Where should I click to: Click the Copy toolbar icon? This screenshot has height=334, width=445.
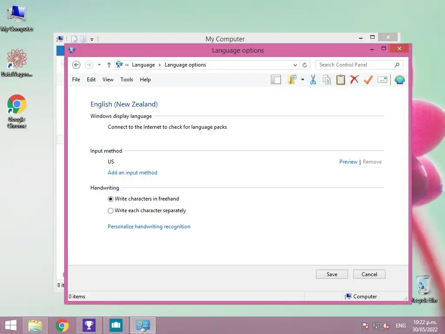tap(327, 80)
